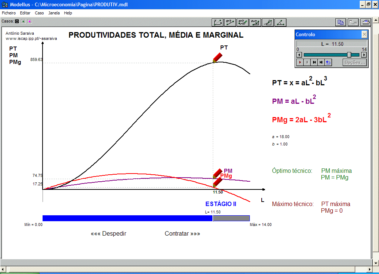Toggle the black case square
Screen dimensions: 379x274
coord(17,21)
